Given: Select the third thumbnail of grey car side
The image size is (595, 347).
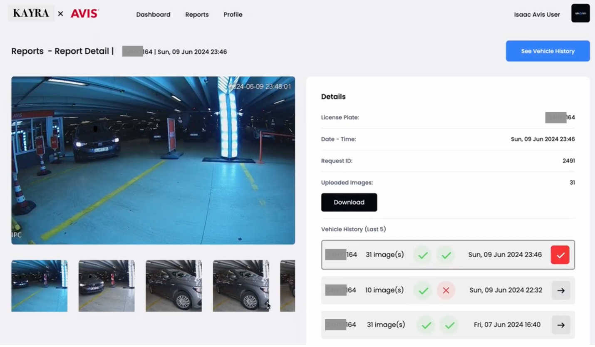Looking at the screenshot, I should (x=174, y=286).
